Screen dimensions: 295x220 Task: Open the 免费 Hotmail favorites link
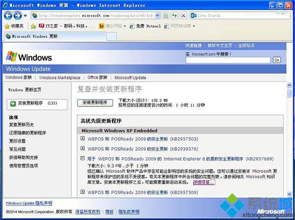[145, 26]
